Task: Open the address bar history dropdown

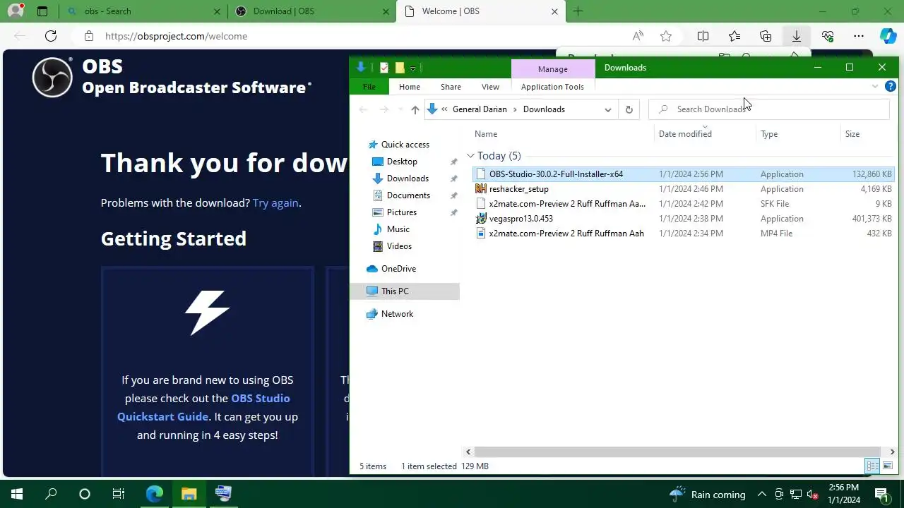Action: tap(607, 109)
